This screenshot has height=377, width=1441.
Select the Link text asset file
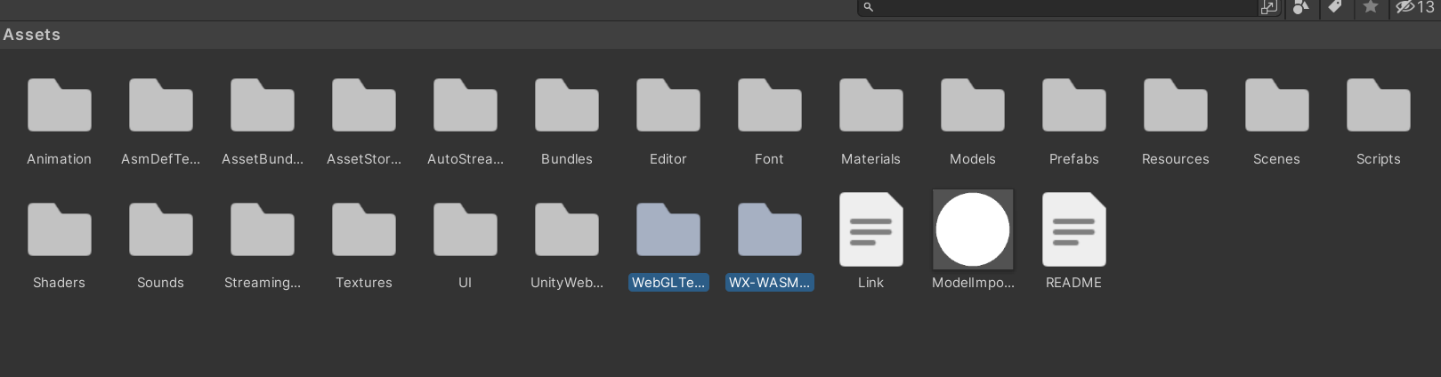[871, 230]
